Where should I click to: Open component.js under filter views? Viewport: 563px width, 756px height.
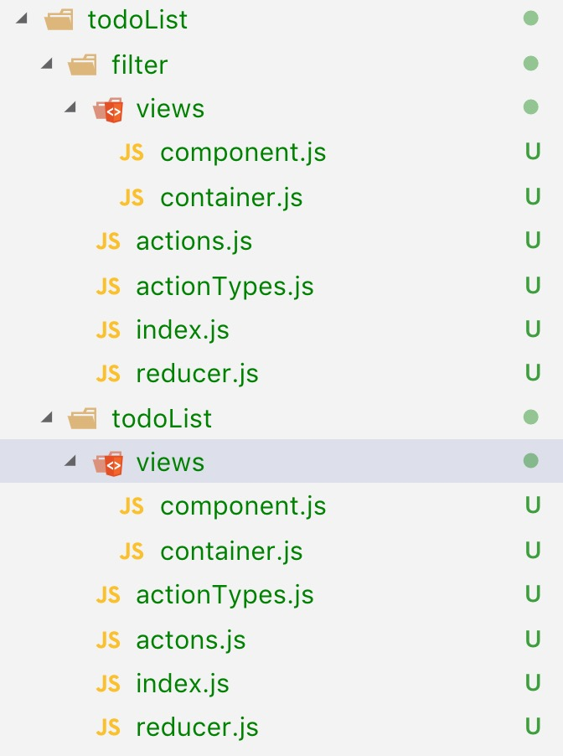point(243,153)
